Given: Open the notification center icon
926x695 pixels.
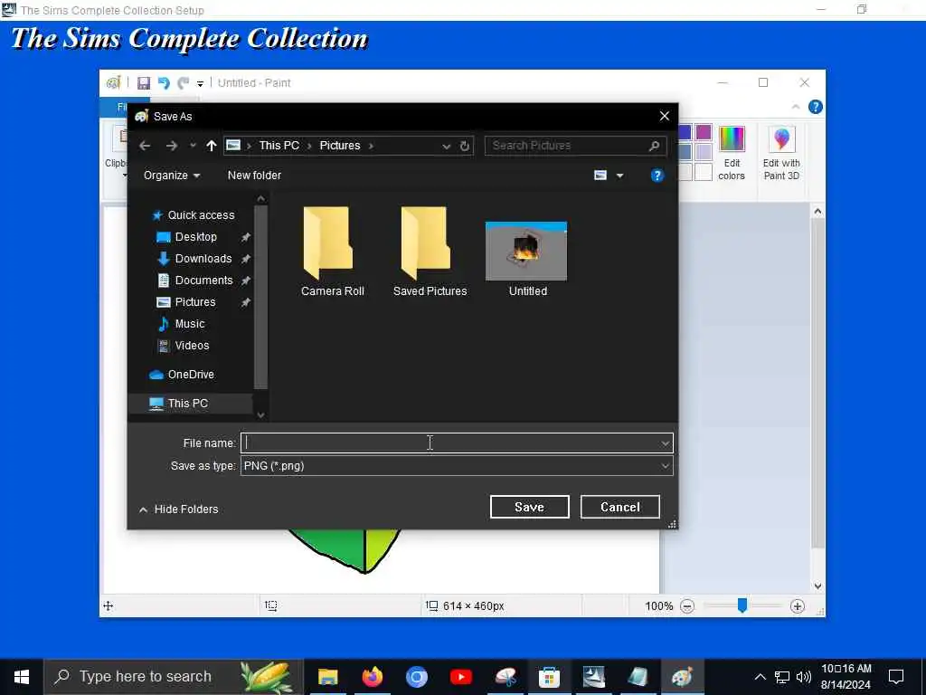Looking at the screenshot, I should click(896, 677).
